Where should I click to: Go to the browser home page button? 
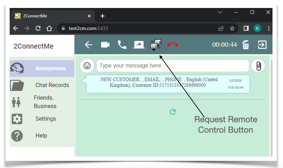pos(49,28)
